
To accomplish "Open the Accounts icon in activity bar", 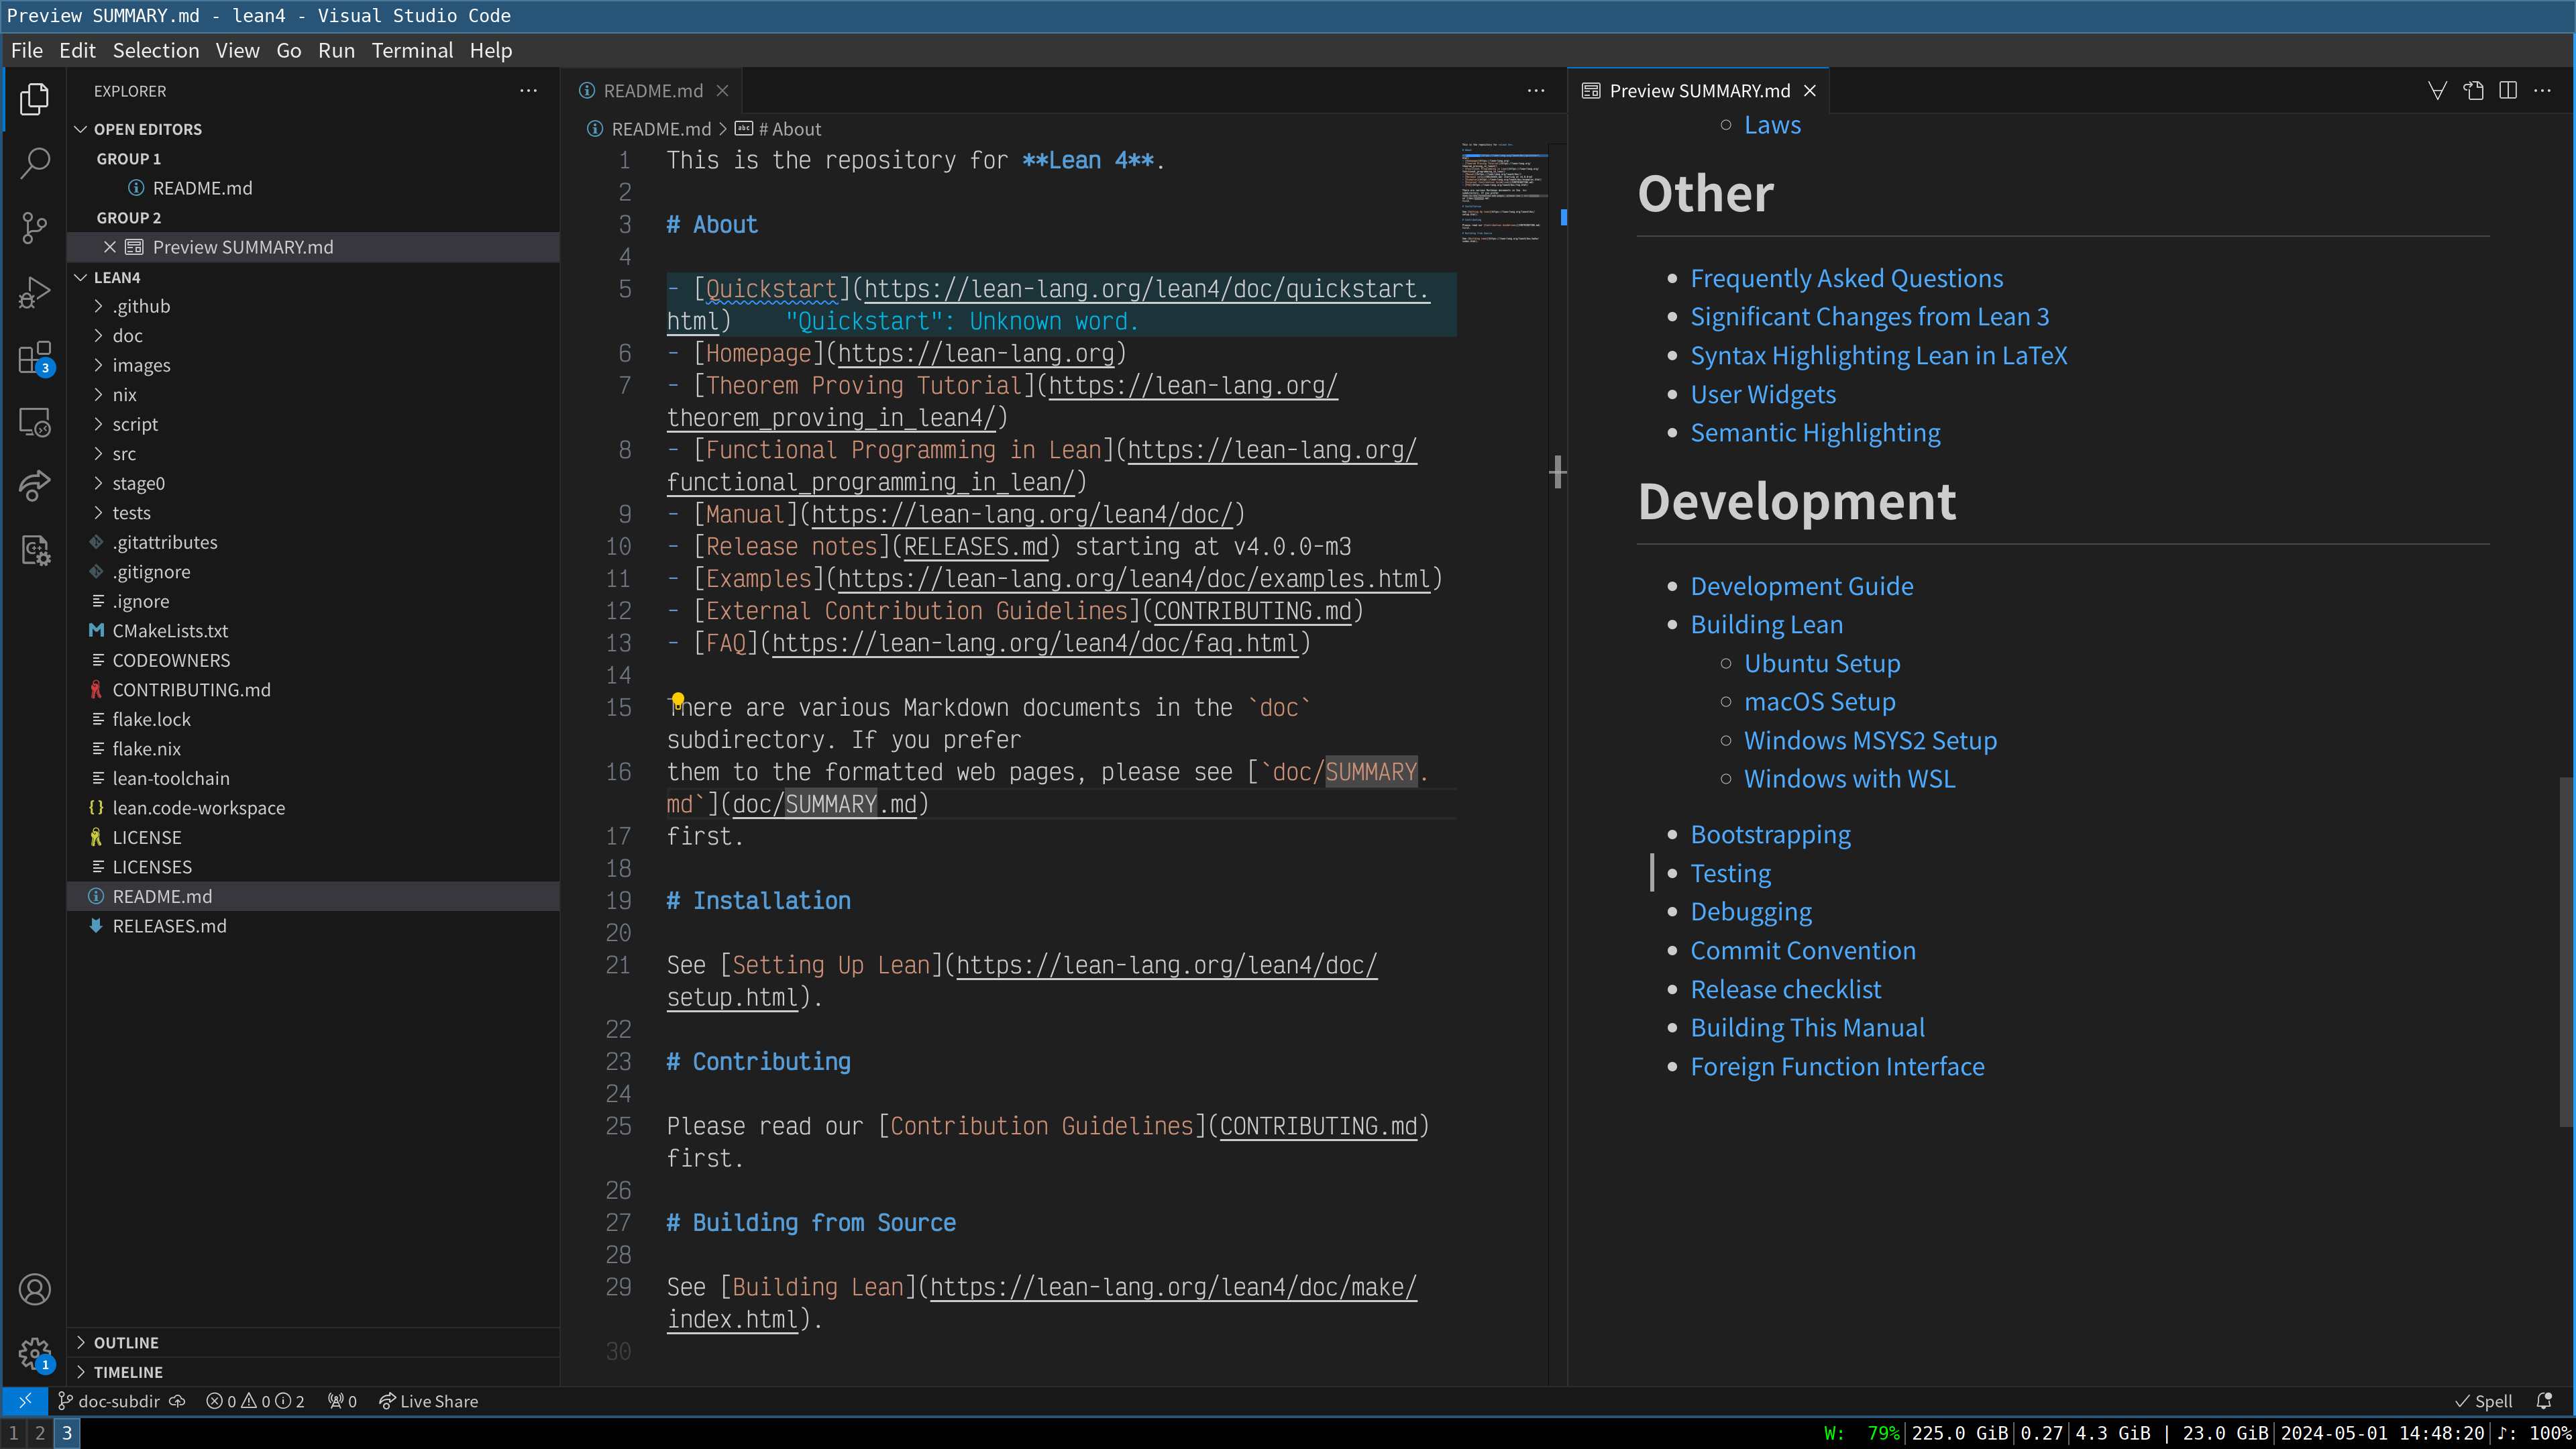I will (x=34, y=1290).
